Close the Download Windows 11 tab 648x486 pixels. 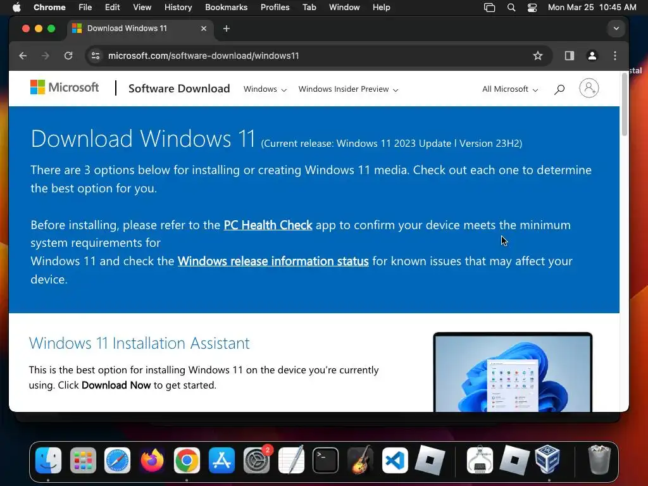click(x=203, y=28)
